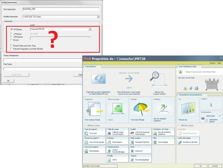This screenshot has width=223, height=168.
Task: Click the warning status icon under printer address
Action: click(185, 88)
